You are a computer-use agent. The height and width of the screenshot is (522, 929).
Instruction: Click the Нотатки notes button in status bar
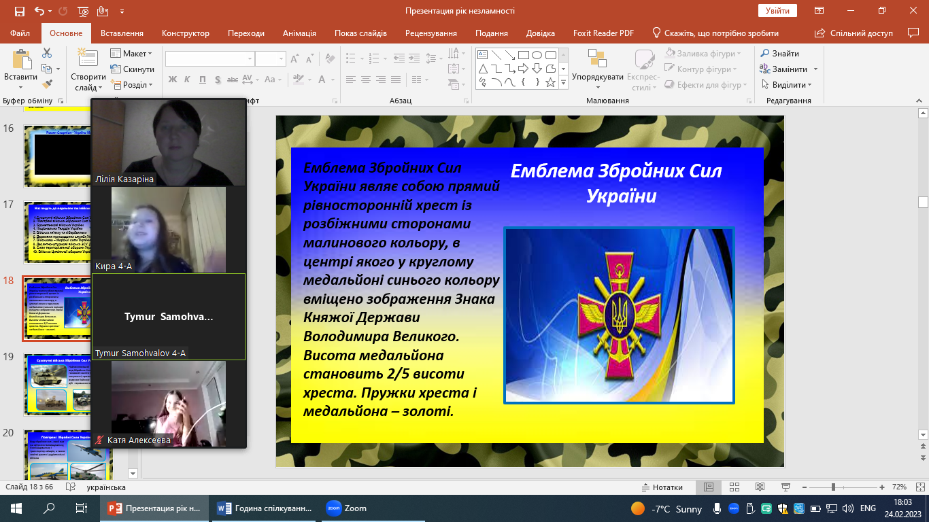(662, 487)
